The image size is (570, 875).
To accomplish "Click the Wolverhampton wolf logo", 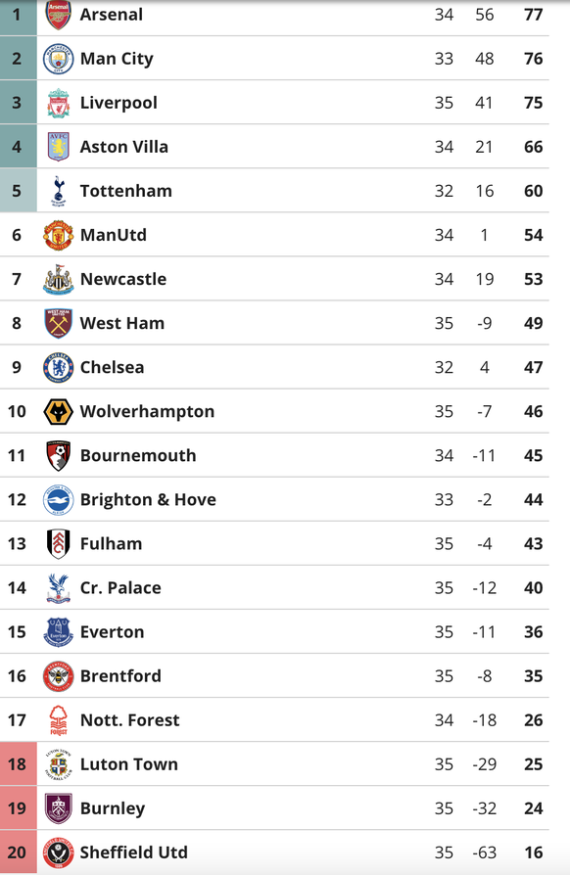I will point(58,411).
